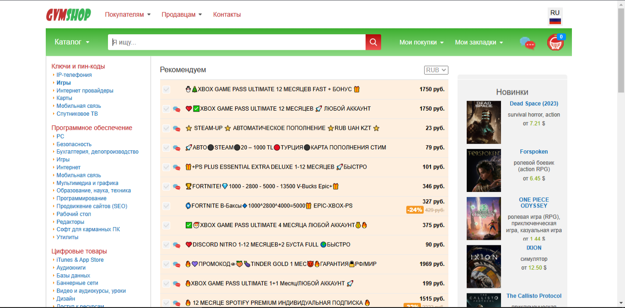Toggle checkmark on DISCORD NITRO row
This screenshot has height=308, width=625.
(166, 245)
